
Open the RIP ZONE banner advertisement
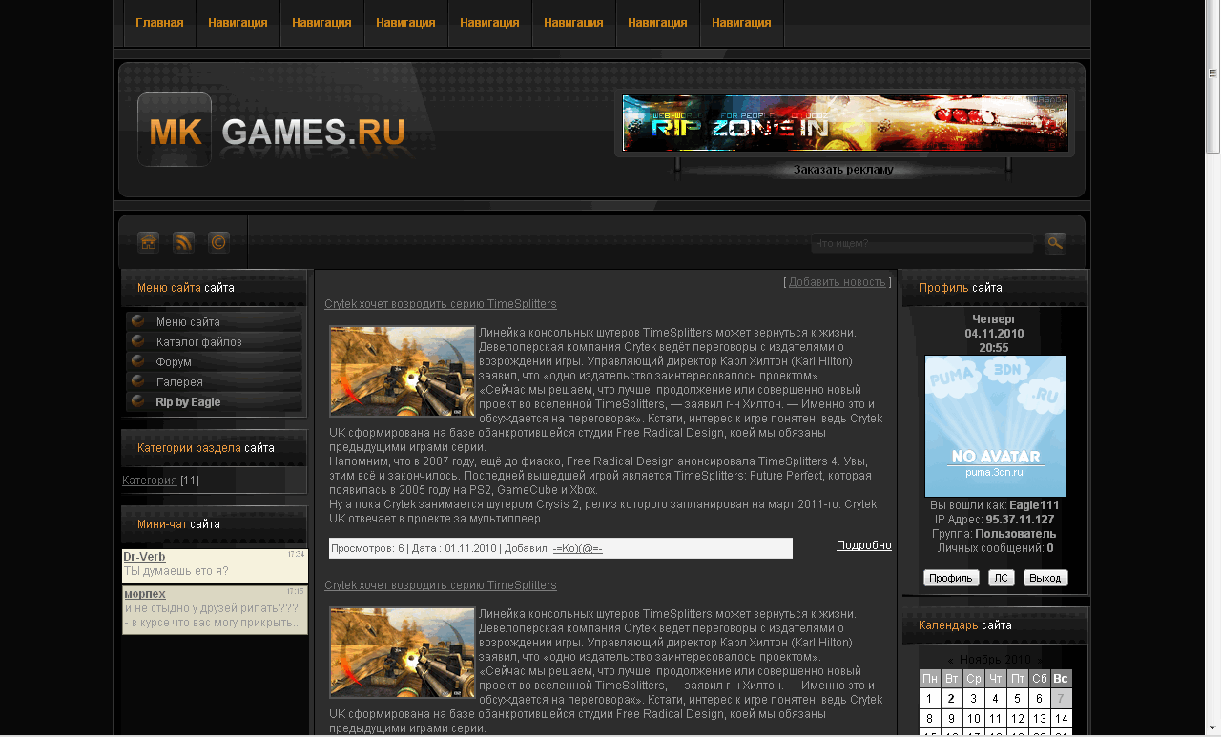click(845, 123)
